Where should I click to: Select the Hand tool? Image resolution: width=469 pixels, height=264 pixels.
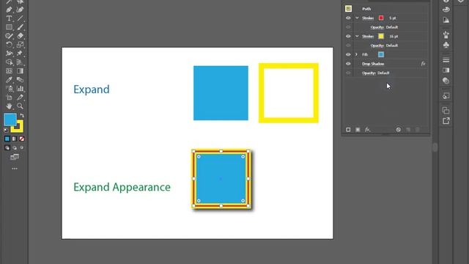tap(9, 106)
